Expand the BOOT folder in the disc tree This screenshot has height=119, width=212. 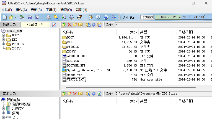coord(3,35)
